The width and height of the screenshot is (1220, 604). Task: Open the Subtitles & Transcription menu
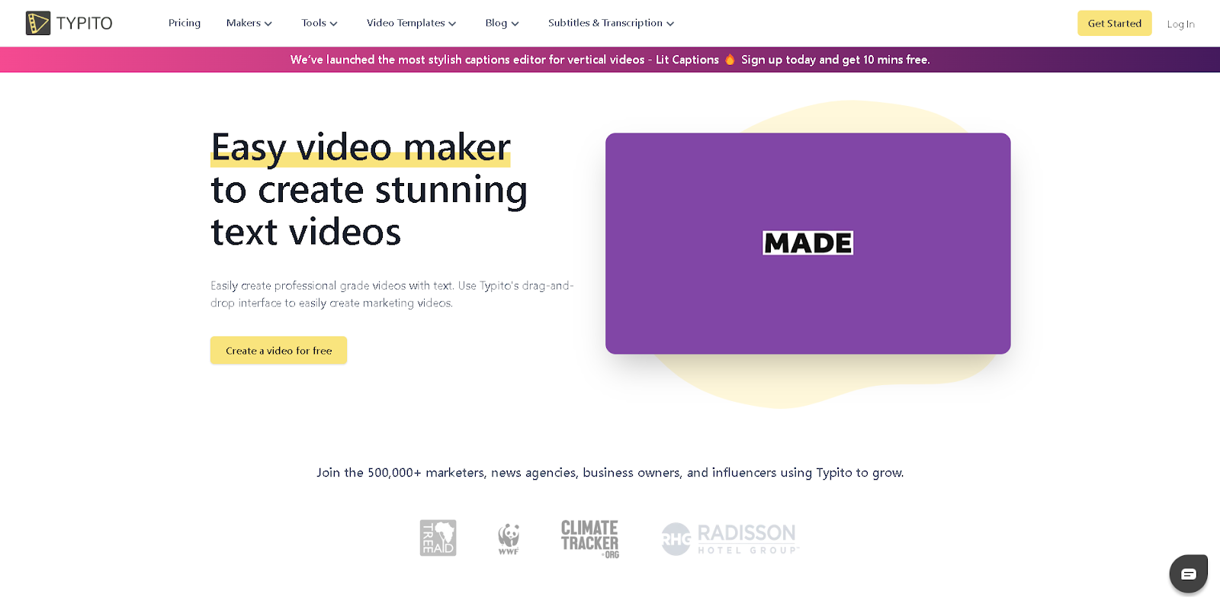[x=611, y=23]
